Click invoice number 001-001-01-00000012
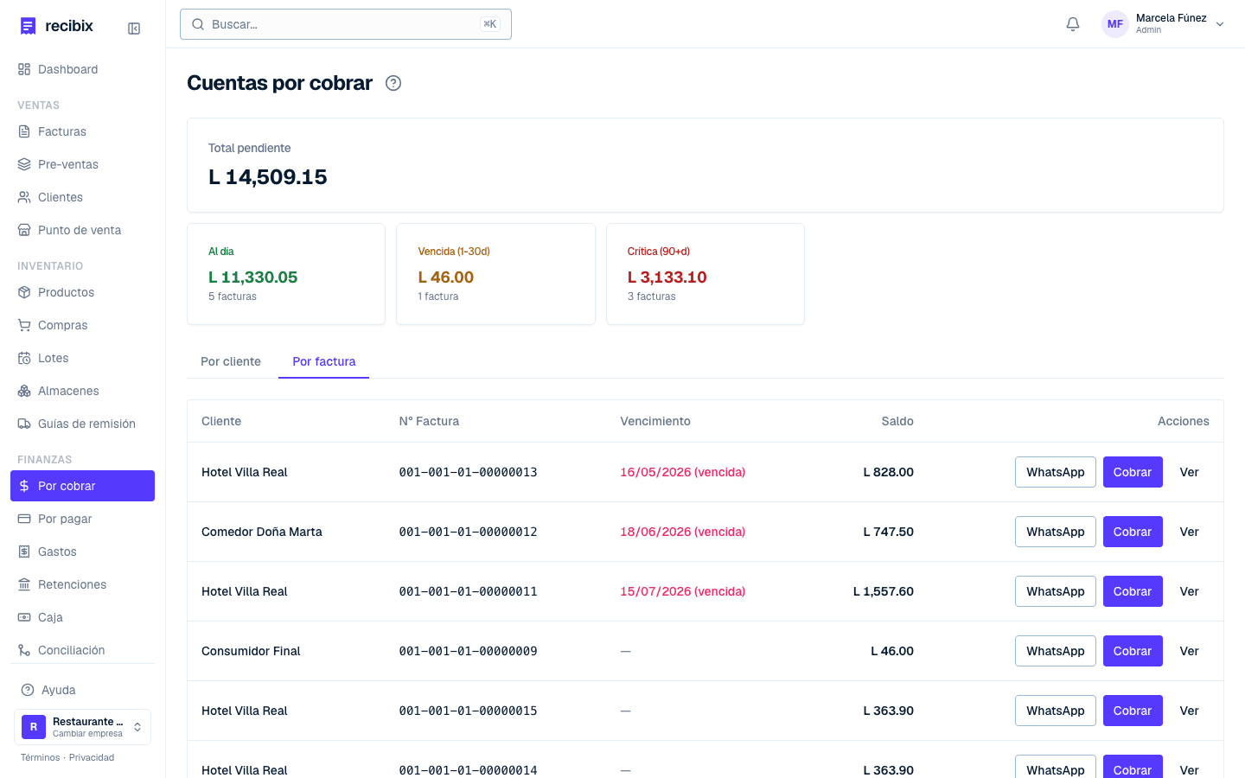 pyautogui.click(x=468, y=532)
